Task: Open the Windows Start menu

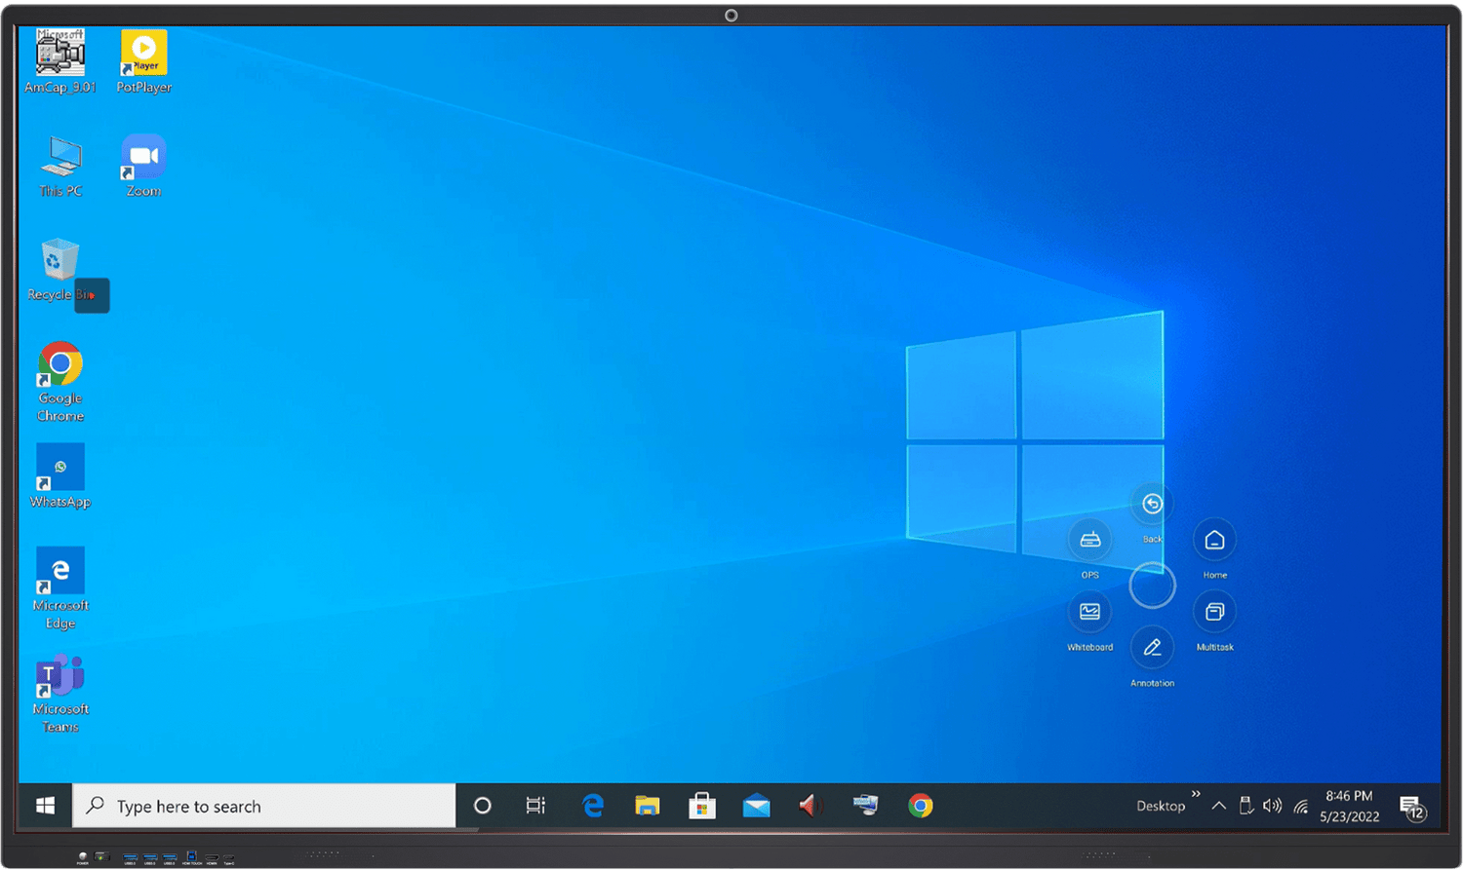Action: coord(45,806)
